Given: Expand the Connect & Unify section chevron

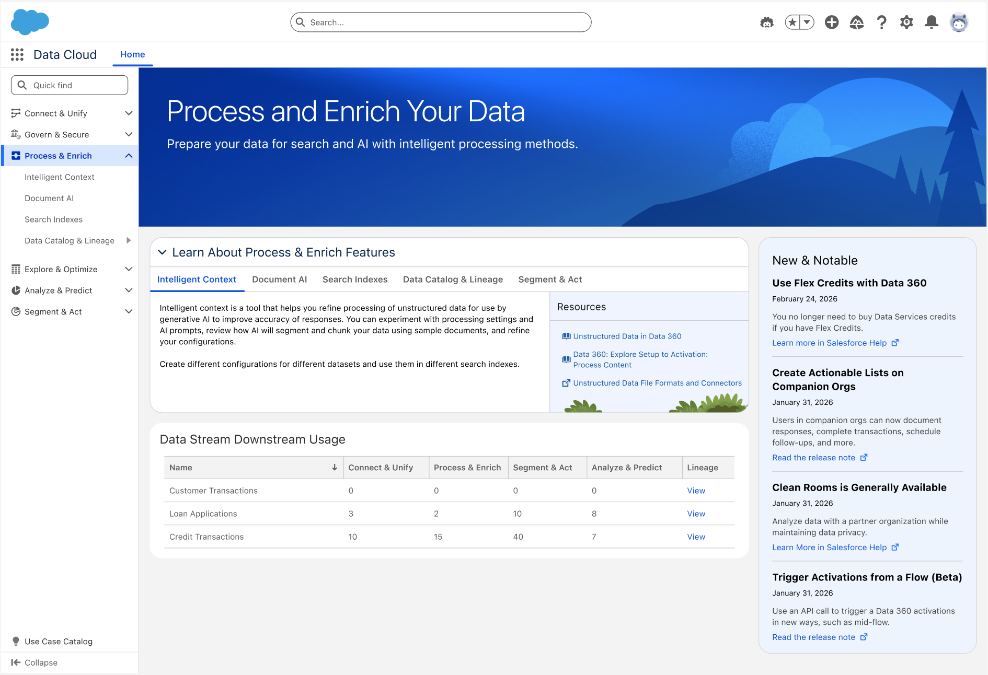Looking at the screenshot, I should [129, 113].
